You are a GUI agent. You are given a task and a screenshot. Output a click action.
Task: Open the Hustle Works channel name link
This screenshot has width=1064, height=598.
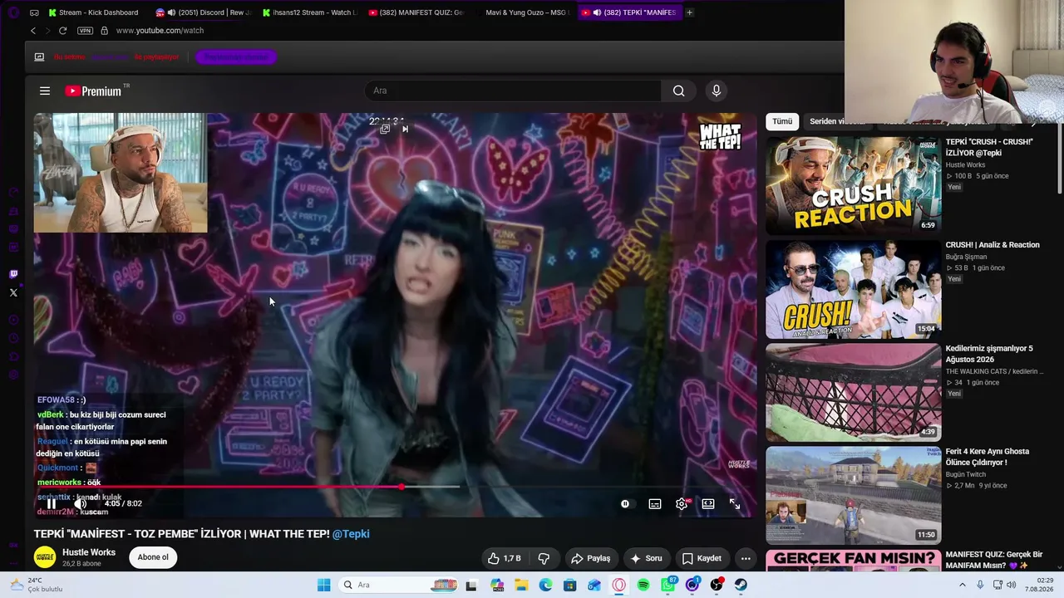click(x=89, y=552)
